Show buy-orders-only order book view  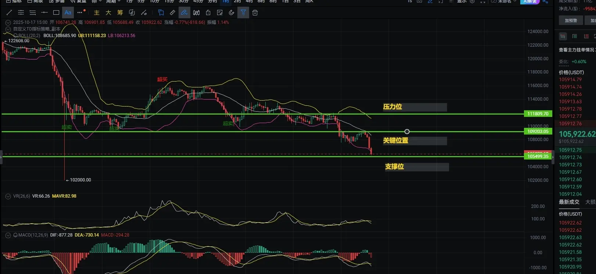tap(575, 36)
